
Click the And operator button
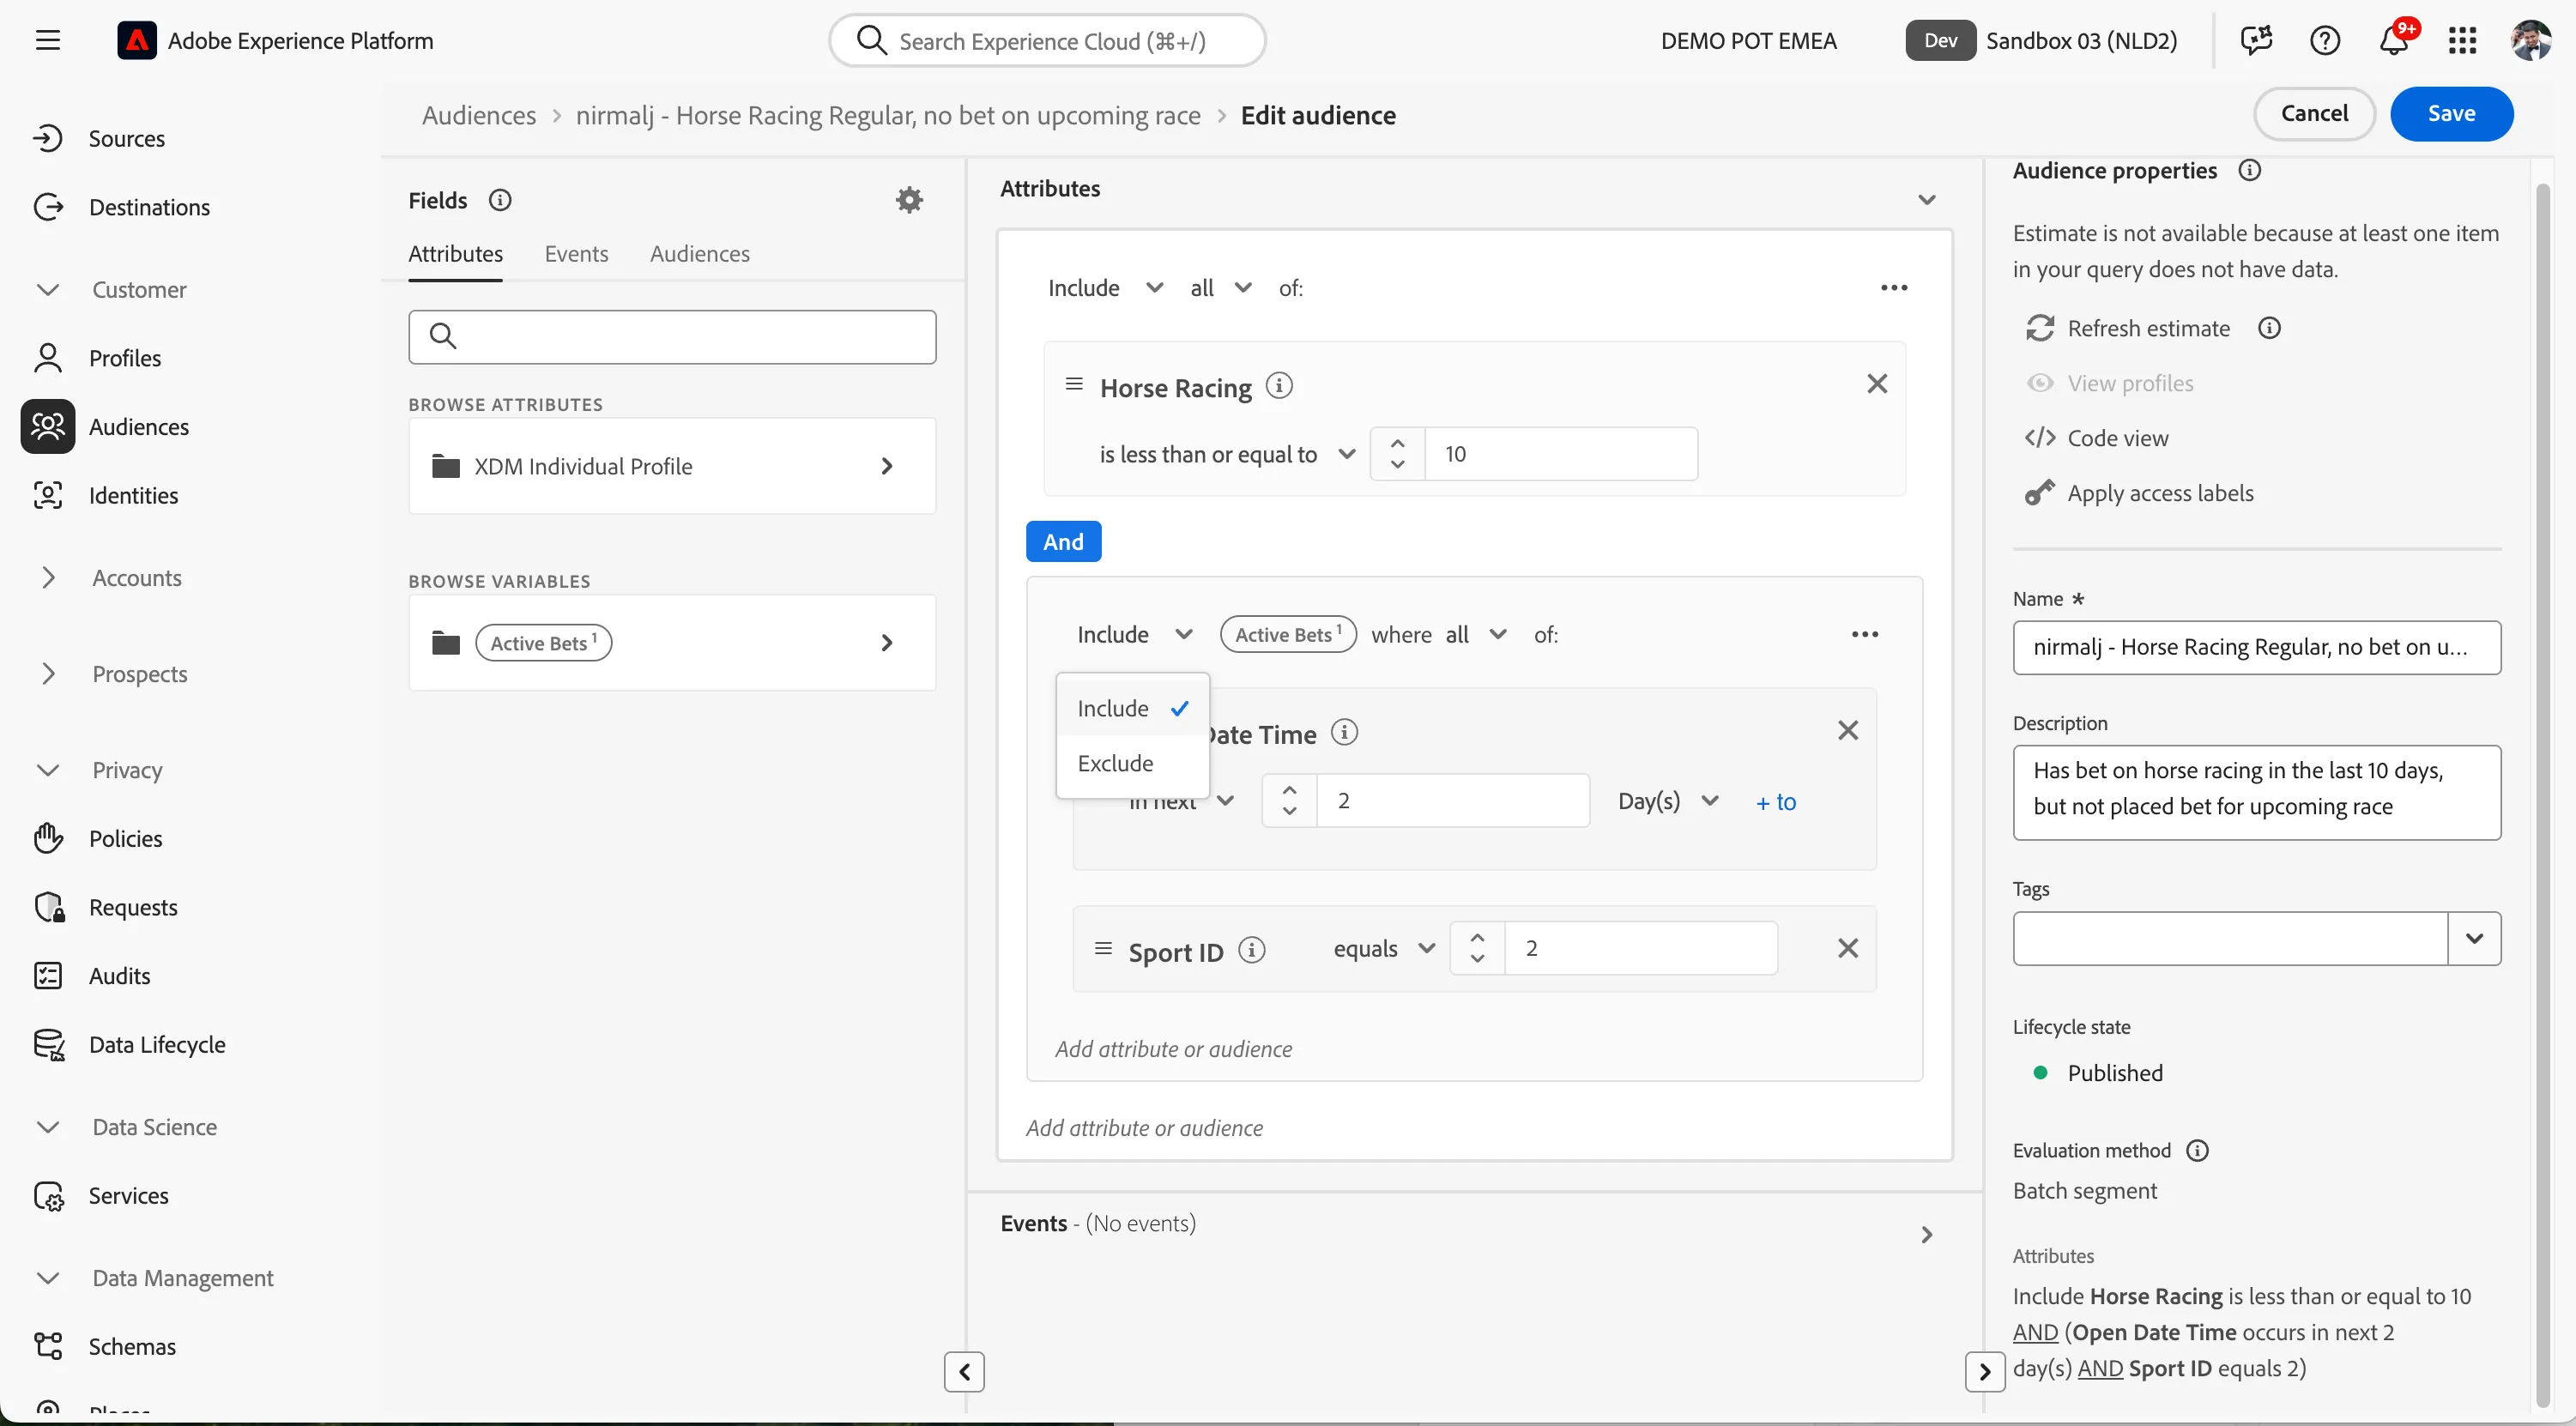1063,542
